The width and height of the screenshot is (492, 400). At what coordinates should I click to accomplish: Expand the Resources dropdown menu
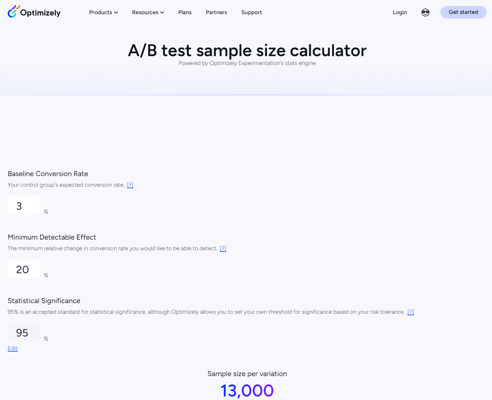(148, 12)
